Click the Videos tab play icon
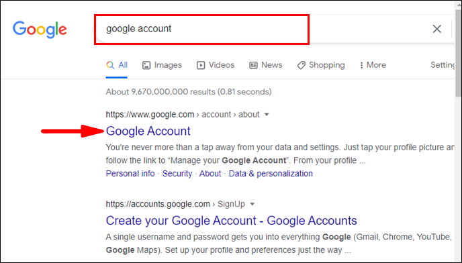The width and height of the screenshot is (462, 263). [x=201, y=65]
